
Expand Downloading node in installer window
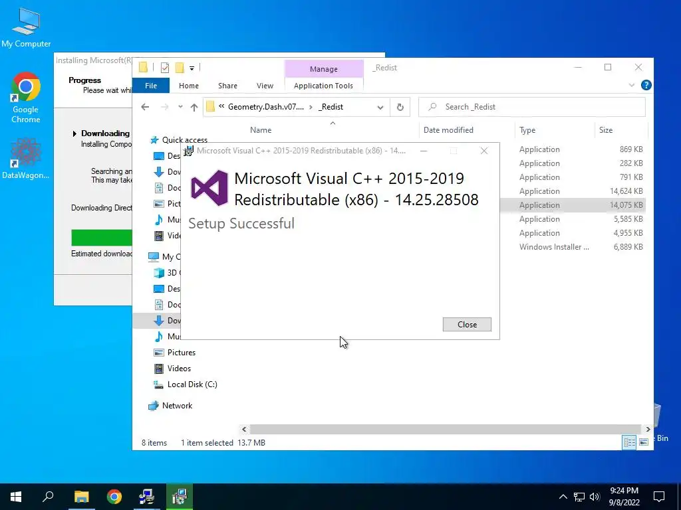[74, 133]
